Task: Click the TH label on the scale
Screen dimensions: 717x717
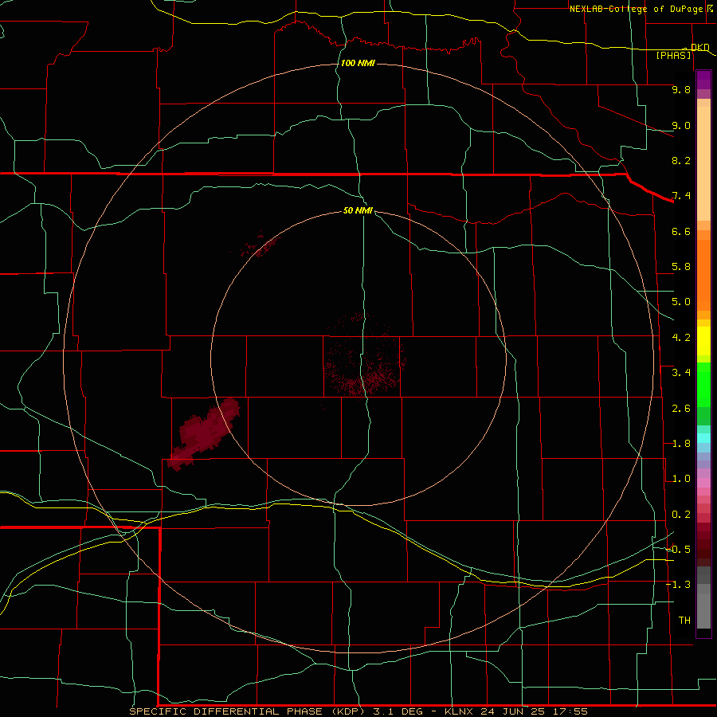Action: (x=684, y=621)
